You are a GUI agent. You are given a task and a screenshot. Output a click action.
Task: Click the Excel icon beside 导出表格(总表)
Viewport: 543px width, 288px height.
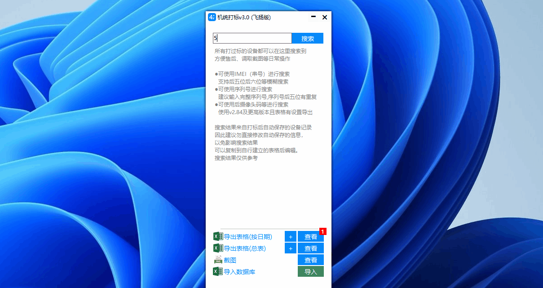pyautogui.click(x=218, y=248)
